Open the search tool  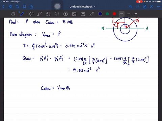[x=17, y=7]
